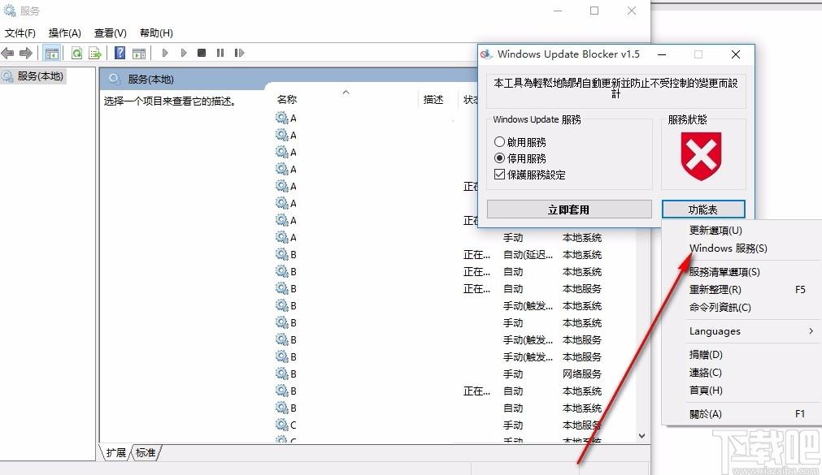The width and height of the screenshot is (822, 475).
Task: Select the 啟用服務 radio button
Action: tap(499, 142)
